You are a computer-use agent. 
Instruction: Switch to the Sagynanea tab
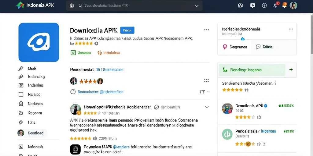coord(235,47)
